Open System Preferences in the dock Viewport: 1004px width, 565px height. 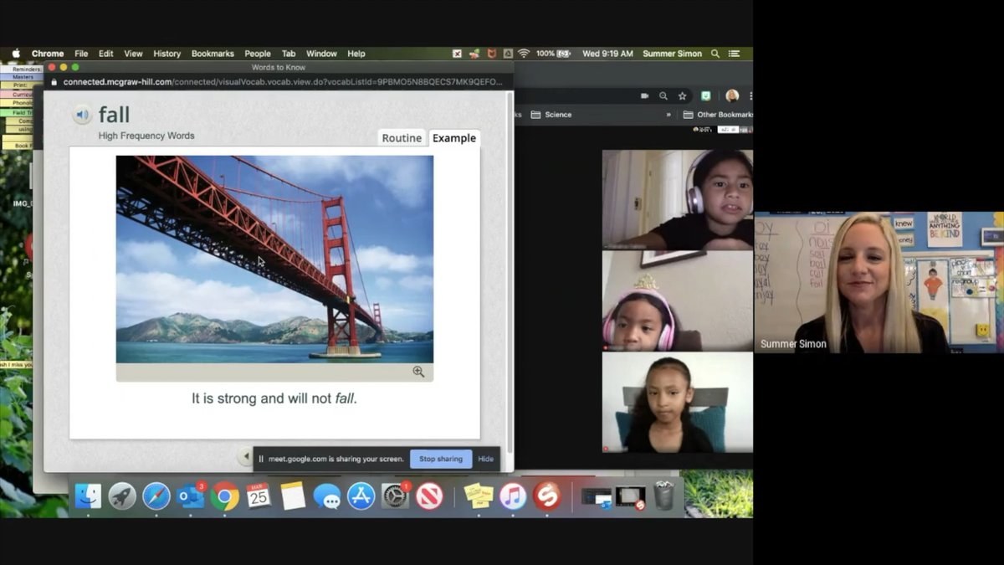395,496
